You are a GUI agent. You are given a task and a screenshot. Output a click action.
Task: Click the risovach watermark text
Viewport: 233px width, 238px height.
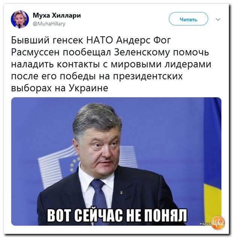(205, 223)
